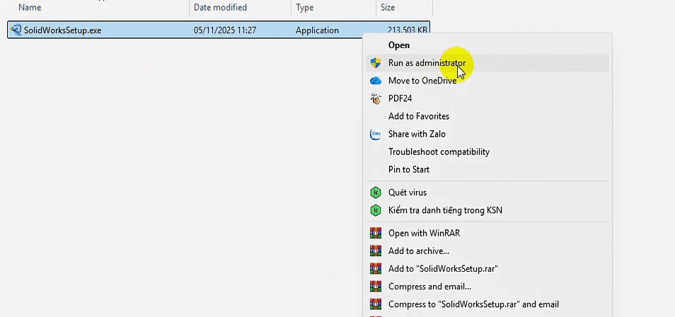Click the Run as administrator shield icon

(x=376, y=63)
